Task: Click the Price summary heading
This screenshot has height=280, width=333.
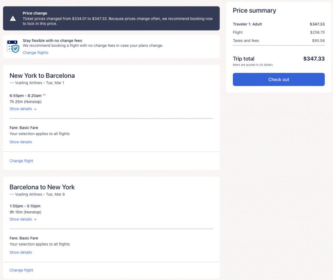Action: pos(254,10)
